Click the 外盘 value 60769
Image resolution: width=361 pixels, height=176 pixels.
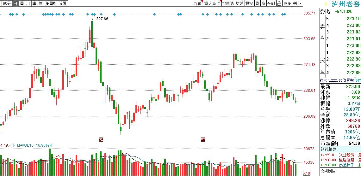tap(354, 126)
